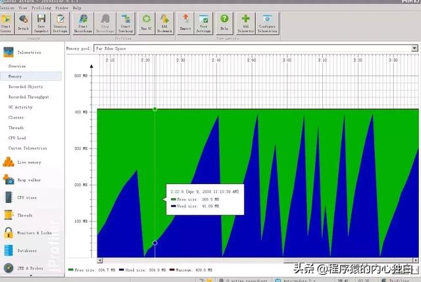This screenshot has width=421, height=282.
Task: Open the Window menu
Action: tap(62, 8)
